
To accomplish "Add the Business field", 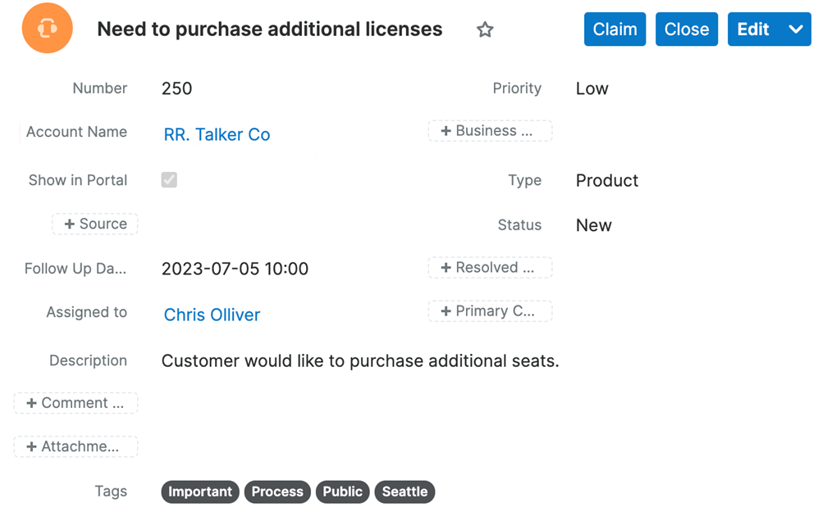I will [490, 131].
